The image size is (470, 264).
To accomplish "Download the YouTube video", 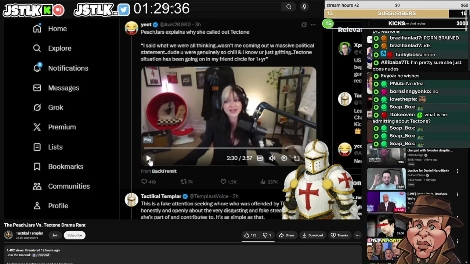I will [x=312, y=235].
